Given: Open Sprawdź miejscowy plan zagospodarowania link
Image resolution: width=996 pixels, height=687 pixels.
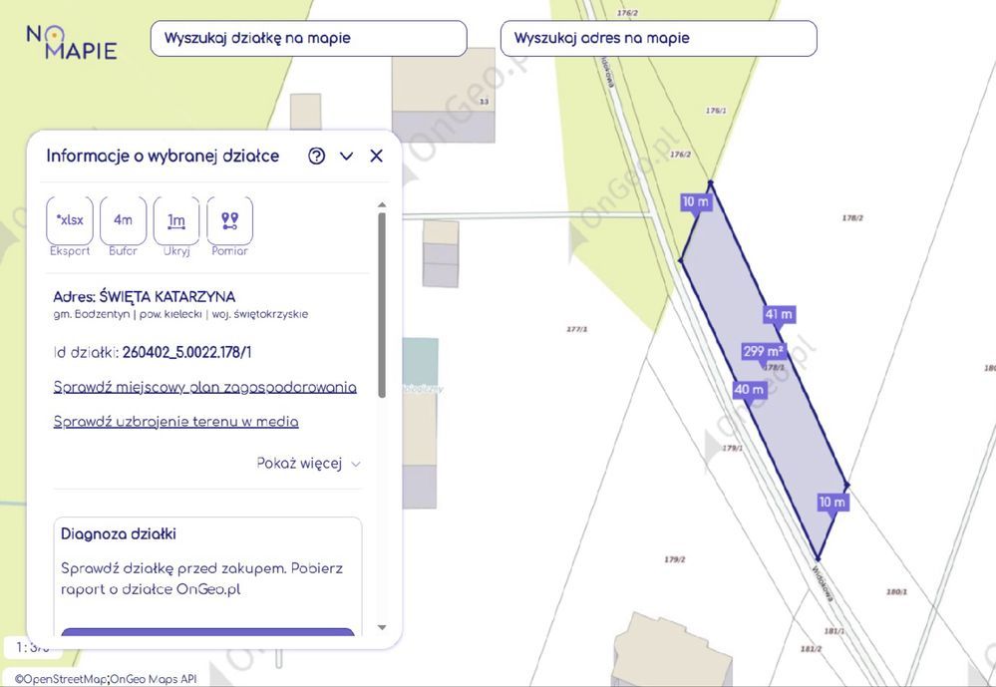Looking at the screenshot, I should (204, 387).
